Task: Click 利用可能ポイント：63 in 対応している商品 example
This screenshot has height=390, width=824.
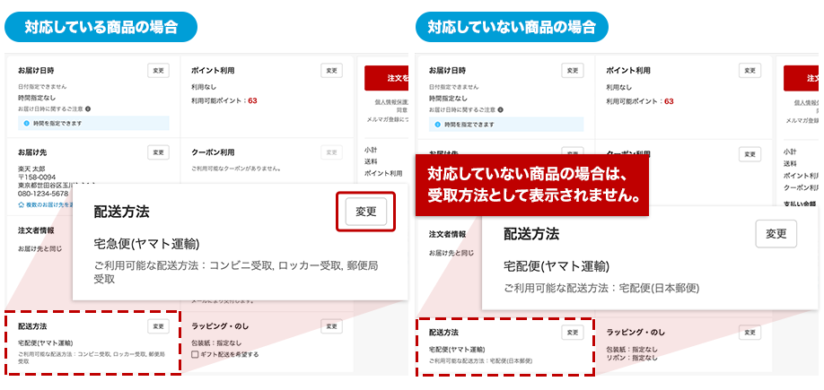Action: pyautogui.click(x=224, y=100)
